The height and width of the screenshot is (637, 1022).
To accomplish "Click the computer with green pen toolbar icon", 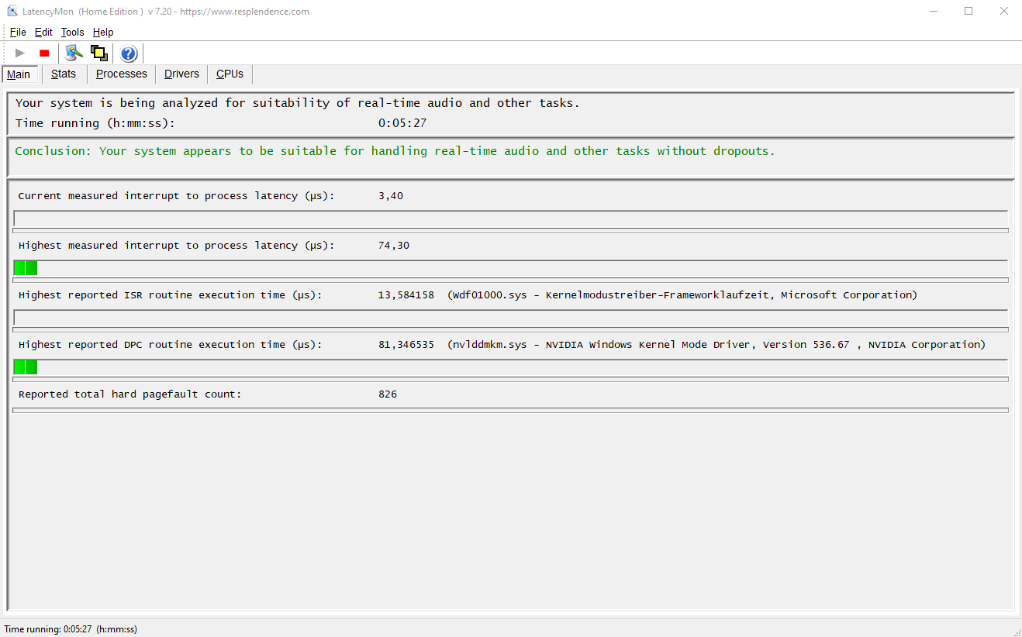I will pyautogui.click(x=74, y=53).
